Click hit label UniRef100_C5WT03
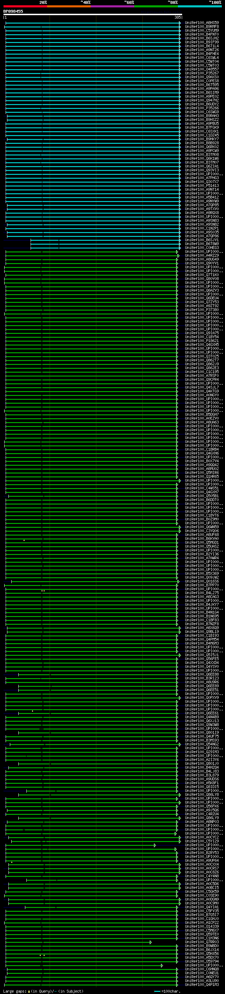The image size is (225, 994). [x=202, y=65]
